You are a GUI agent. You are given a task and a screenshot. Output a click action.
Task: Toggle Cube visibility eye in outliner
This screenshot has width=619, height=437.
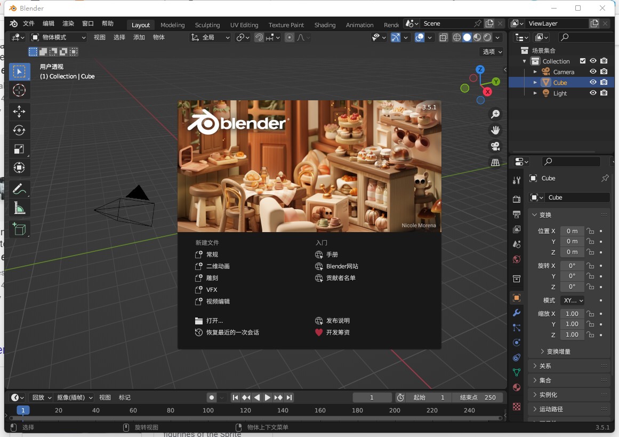(x=593, y=82)
